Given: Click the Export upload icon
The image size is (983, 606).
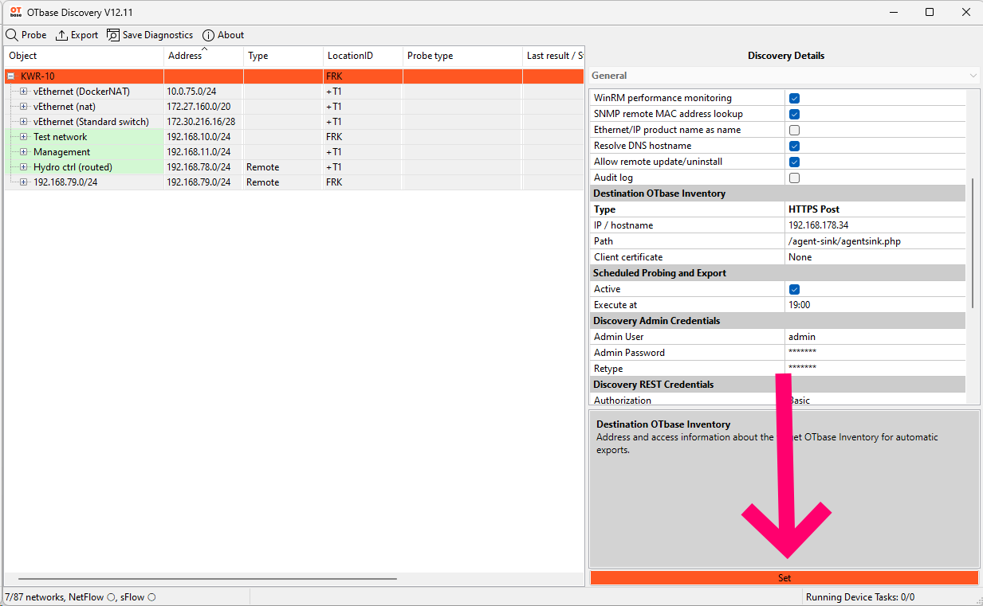Looking at the screenshot, I should [61, 35].
